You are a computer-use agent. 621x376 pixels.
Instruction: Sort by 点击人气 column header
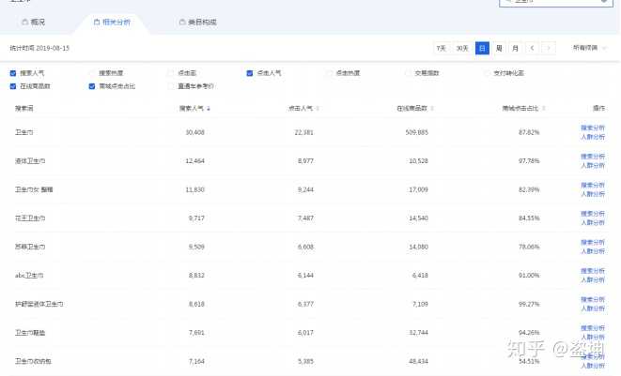pyautogui.click(x=300, y=109)
